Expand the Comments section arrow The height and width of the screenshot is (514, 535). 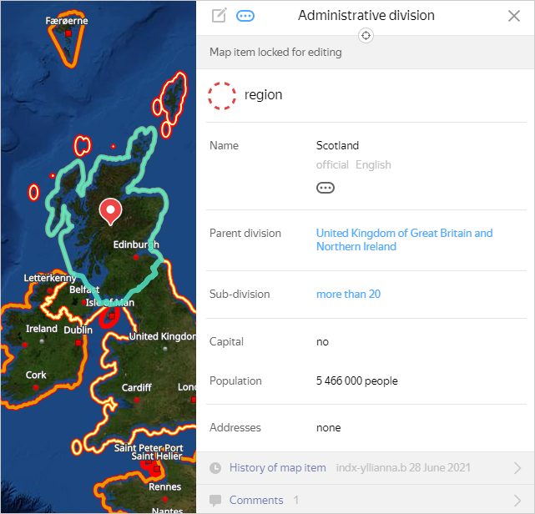(x=517, y=500)
